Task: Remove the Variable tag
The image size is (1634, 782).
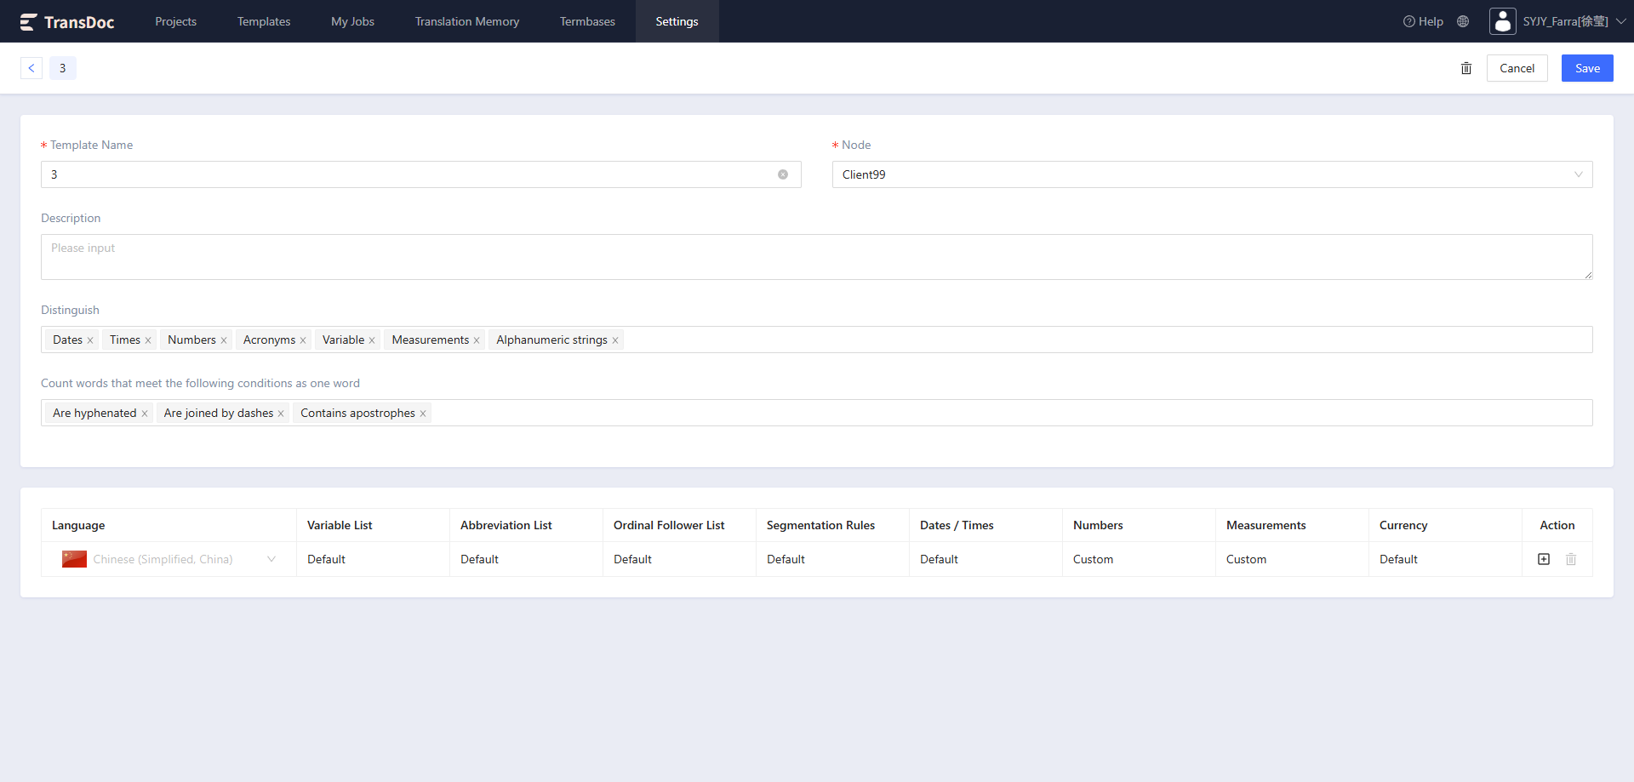Action: pyautogui.click(x=372, y=340)
